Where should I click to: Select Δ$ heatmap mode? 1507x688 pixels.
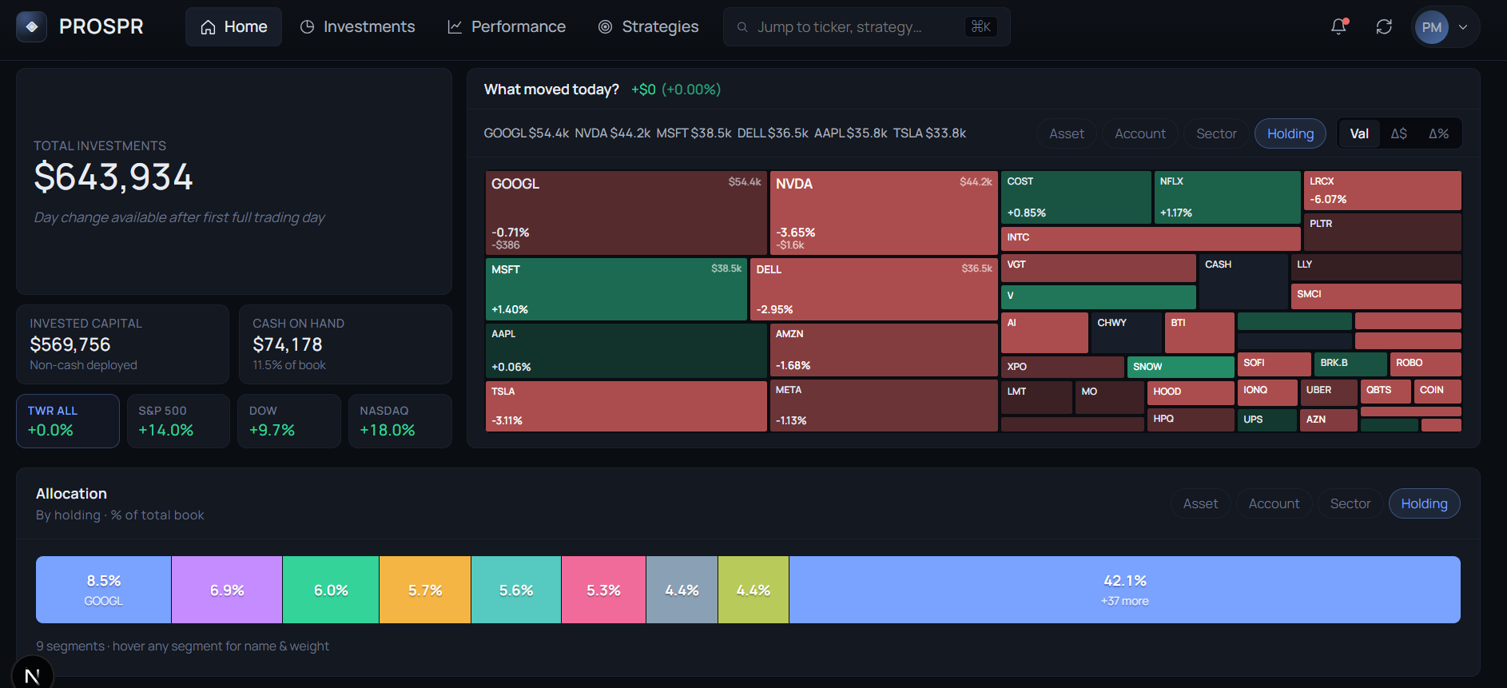(x=1399, y=133)
